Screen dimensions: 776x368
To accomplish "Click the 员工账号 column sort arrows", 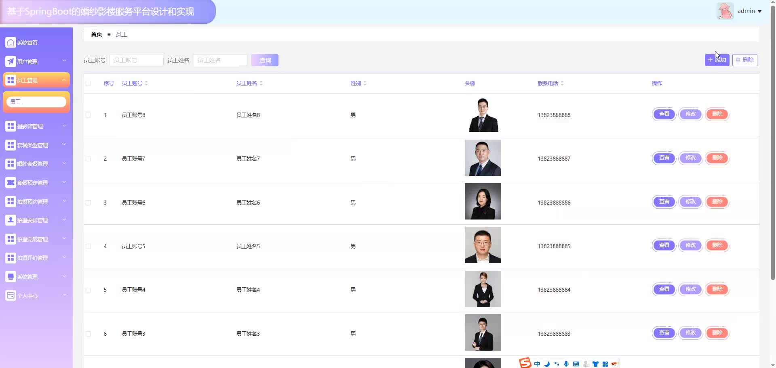I will coord(146,83).
